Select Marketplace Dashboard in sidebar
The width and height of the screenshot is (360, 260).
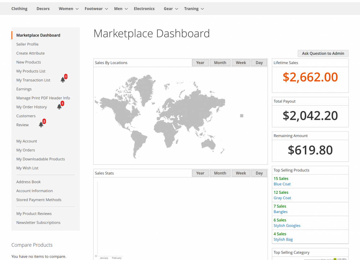pyautogui.click(x=38, y=35)
